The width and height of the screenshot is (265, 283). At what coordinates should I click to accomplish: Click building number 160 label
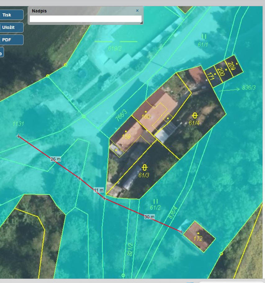(x=146, y=117)
